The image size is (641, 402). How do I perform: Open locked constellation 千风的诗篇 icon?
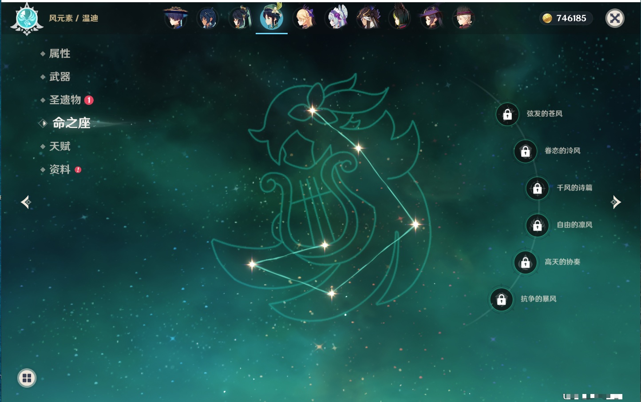[538, 188]
